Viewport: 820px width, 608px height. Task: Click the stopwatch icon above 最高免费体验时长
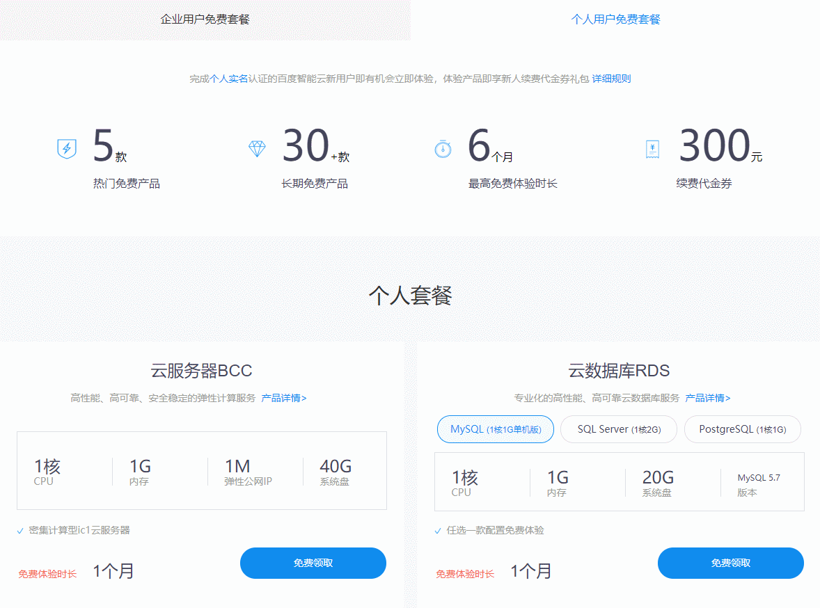tap(443, 148)
